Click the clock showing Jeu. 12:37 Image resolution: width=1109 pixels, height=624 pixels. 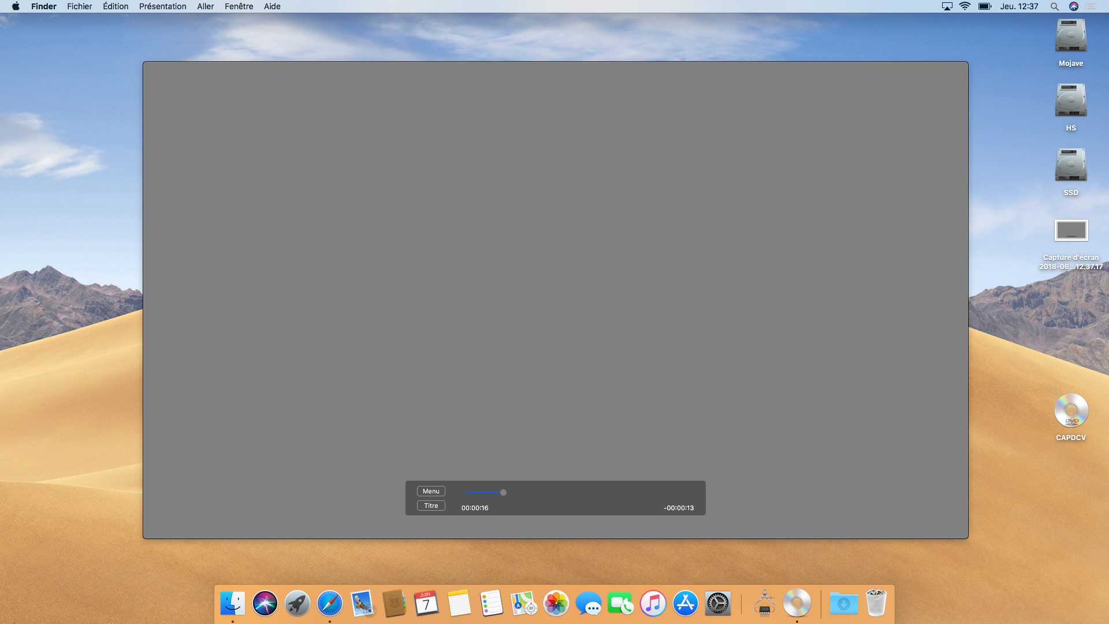(1019, 6)
